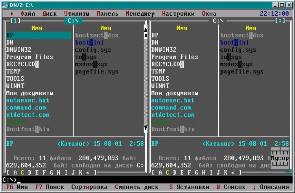
Task: Click the right panel C:\ path title
Action: pyautogui.click(x=218, y=21)
